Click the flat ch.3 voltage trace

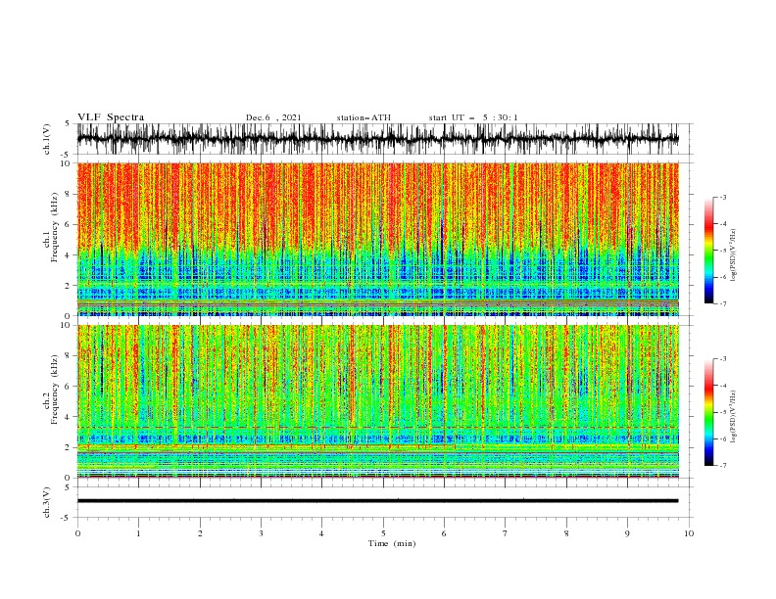[x=377, y=501]
